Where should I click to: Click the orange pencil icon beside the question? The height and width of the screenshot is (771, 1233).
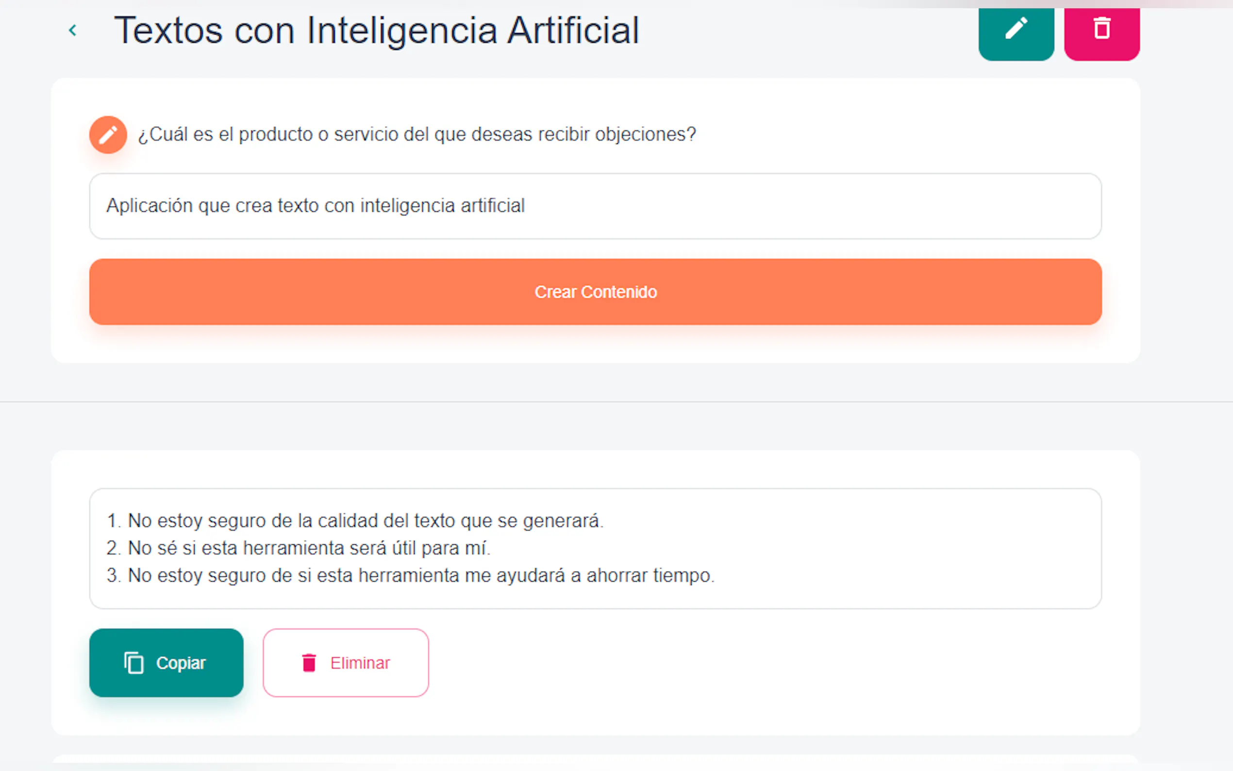tap(108, 135)
